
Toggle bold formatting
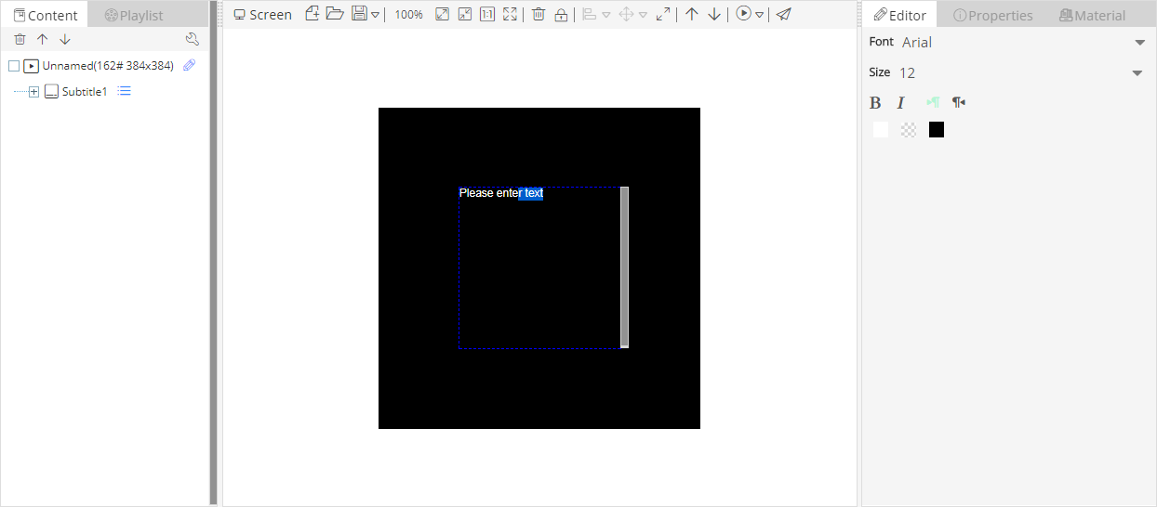pos(875,103)
